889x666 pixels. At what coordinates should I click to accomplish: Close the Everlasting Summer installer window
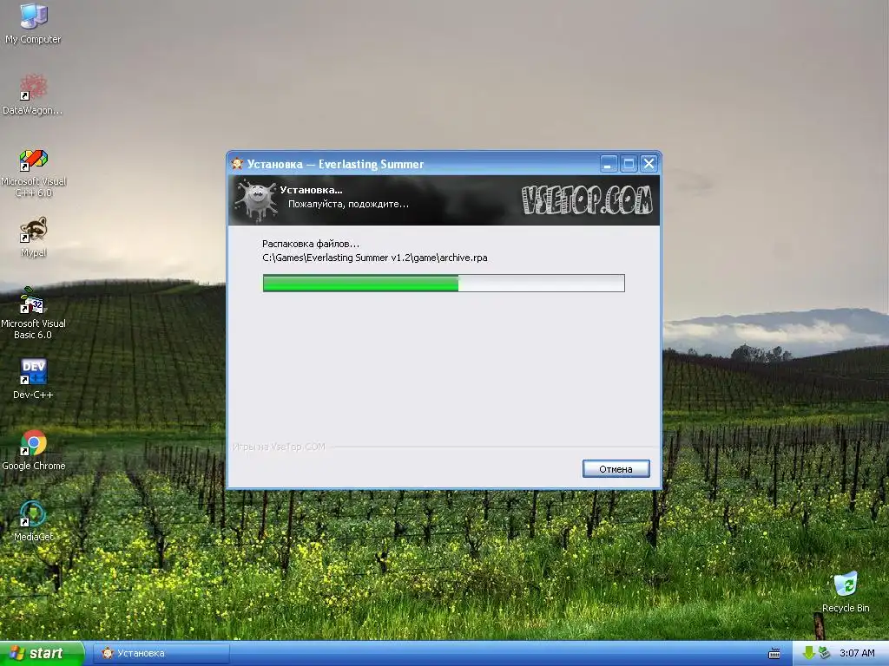coord(649,164)
